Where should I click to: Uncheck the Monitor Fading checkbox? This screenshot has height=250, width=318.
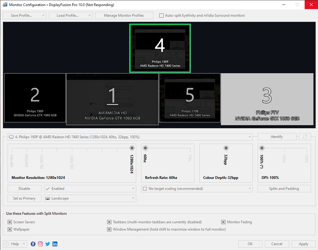point(223,222)
